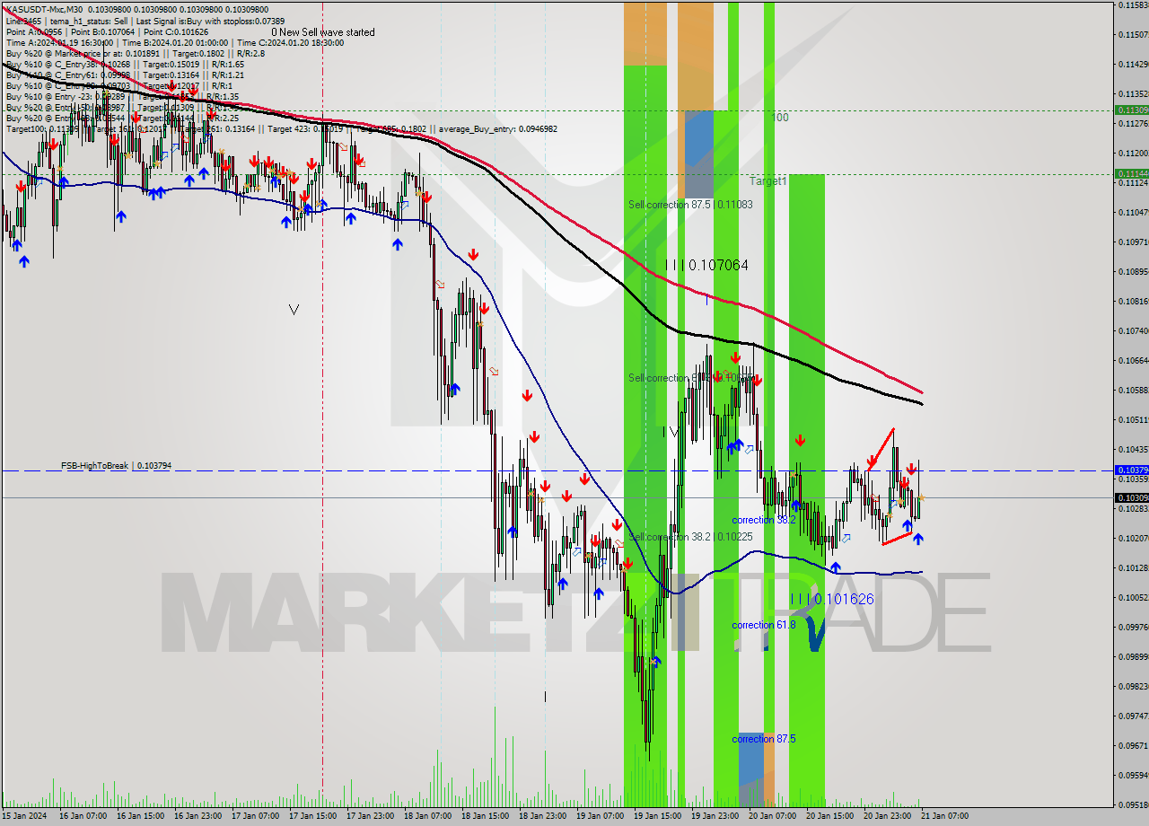Select the '0 New Sell wave started' label
Screen dimensions: 1149x826
tap(323, 32)
